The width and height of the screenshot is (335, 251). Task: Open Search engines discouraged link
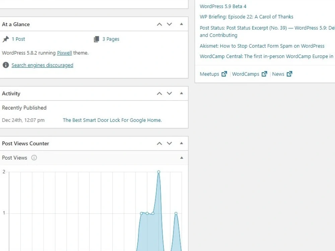click(42, 65)
